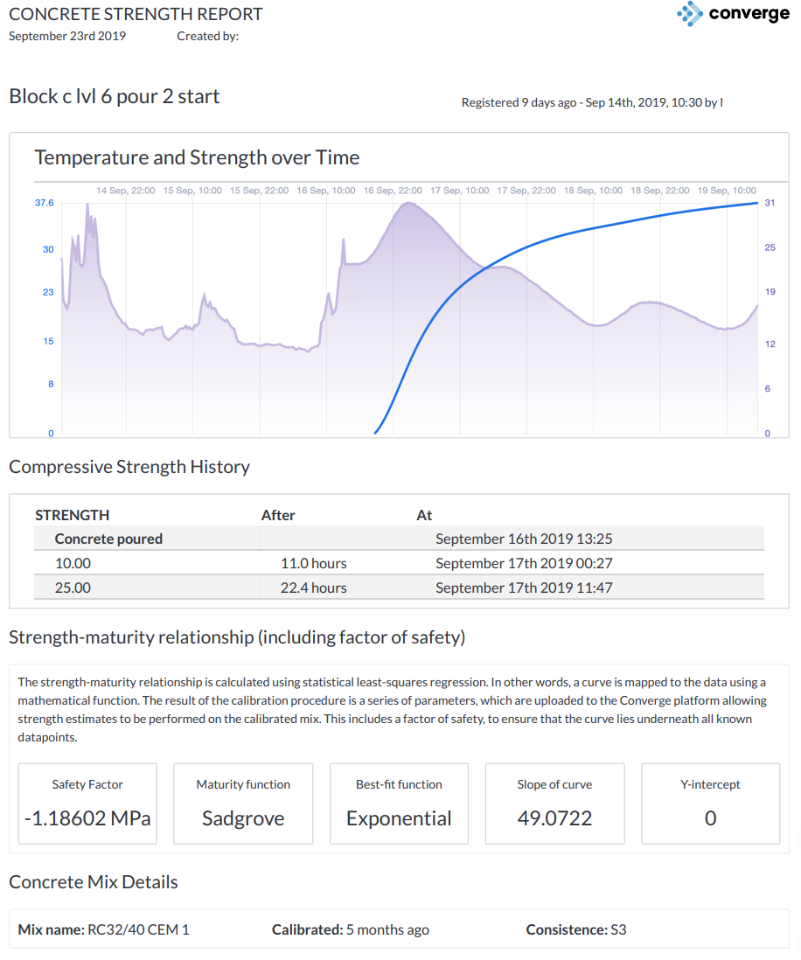Viewport: 801px width, 960px height.
Task: Open the Slope of curve card
Action: (554, 803)
